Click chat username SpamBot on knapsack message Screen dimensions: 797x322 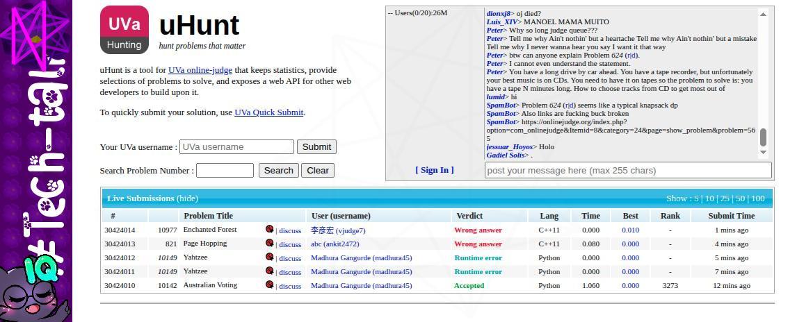point(501,105)
